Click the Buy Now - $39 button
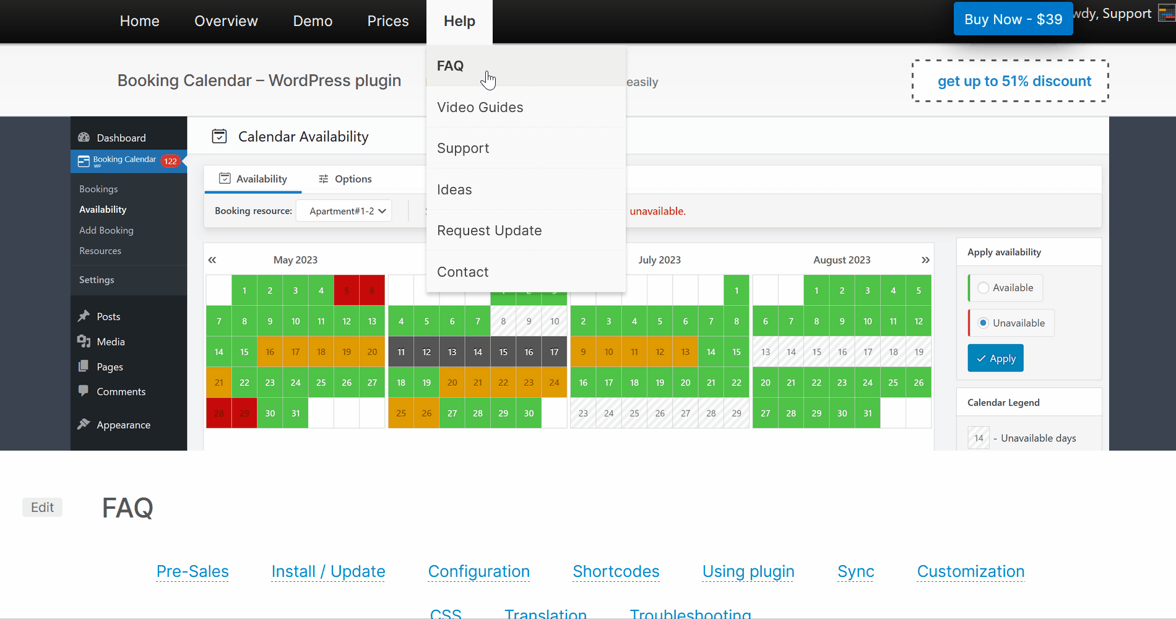 tap(1013, 19)
